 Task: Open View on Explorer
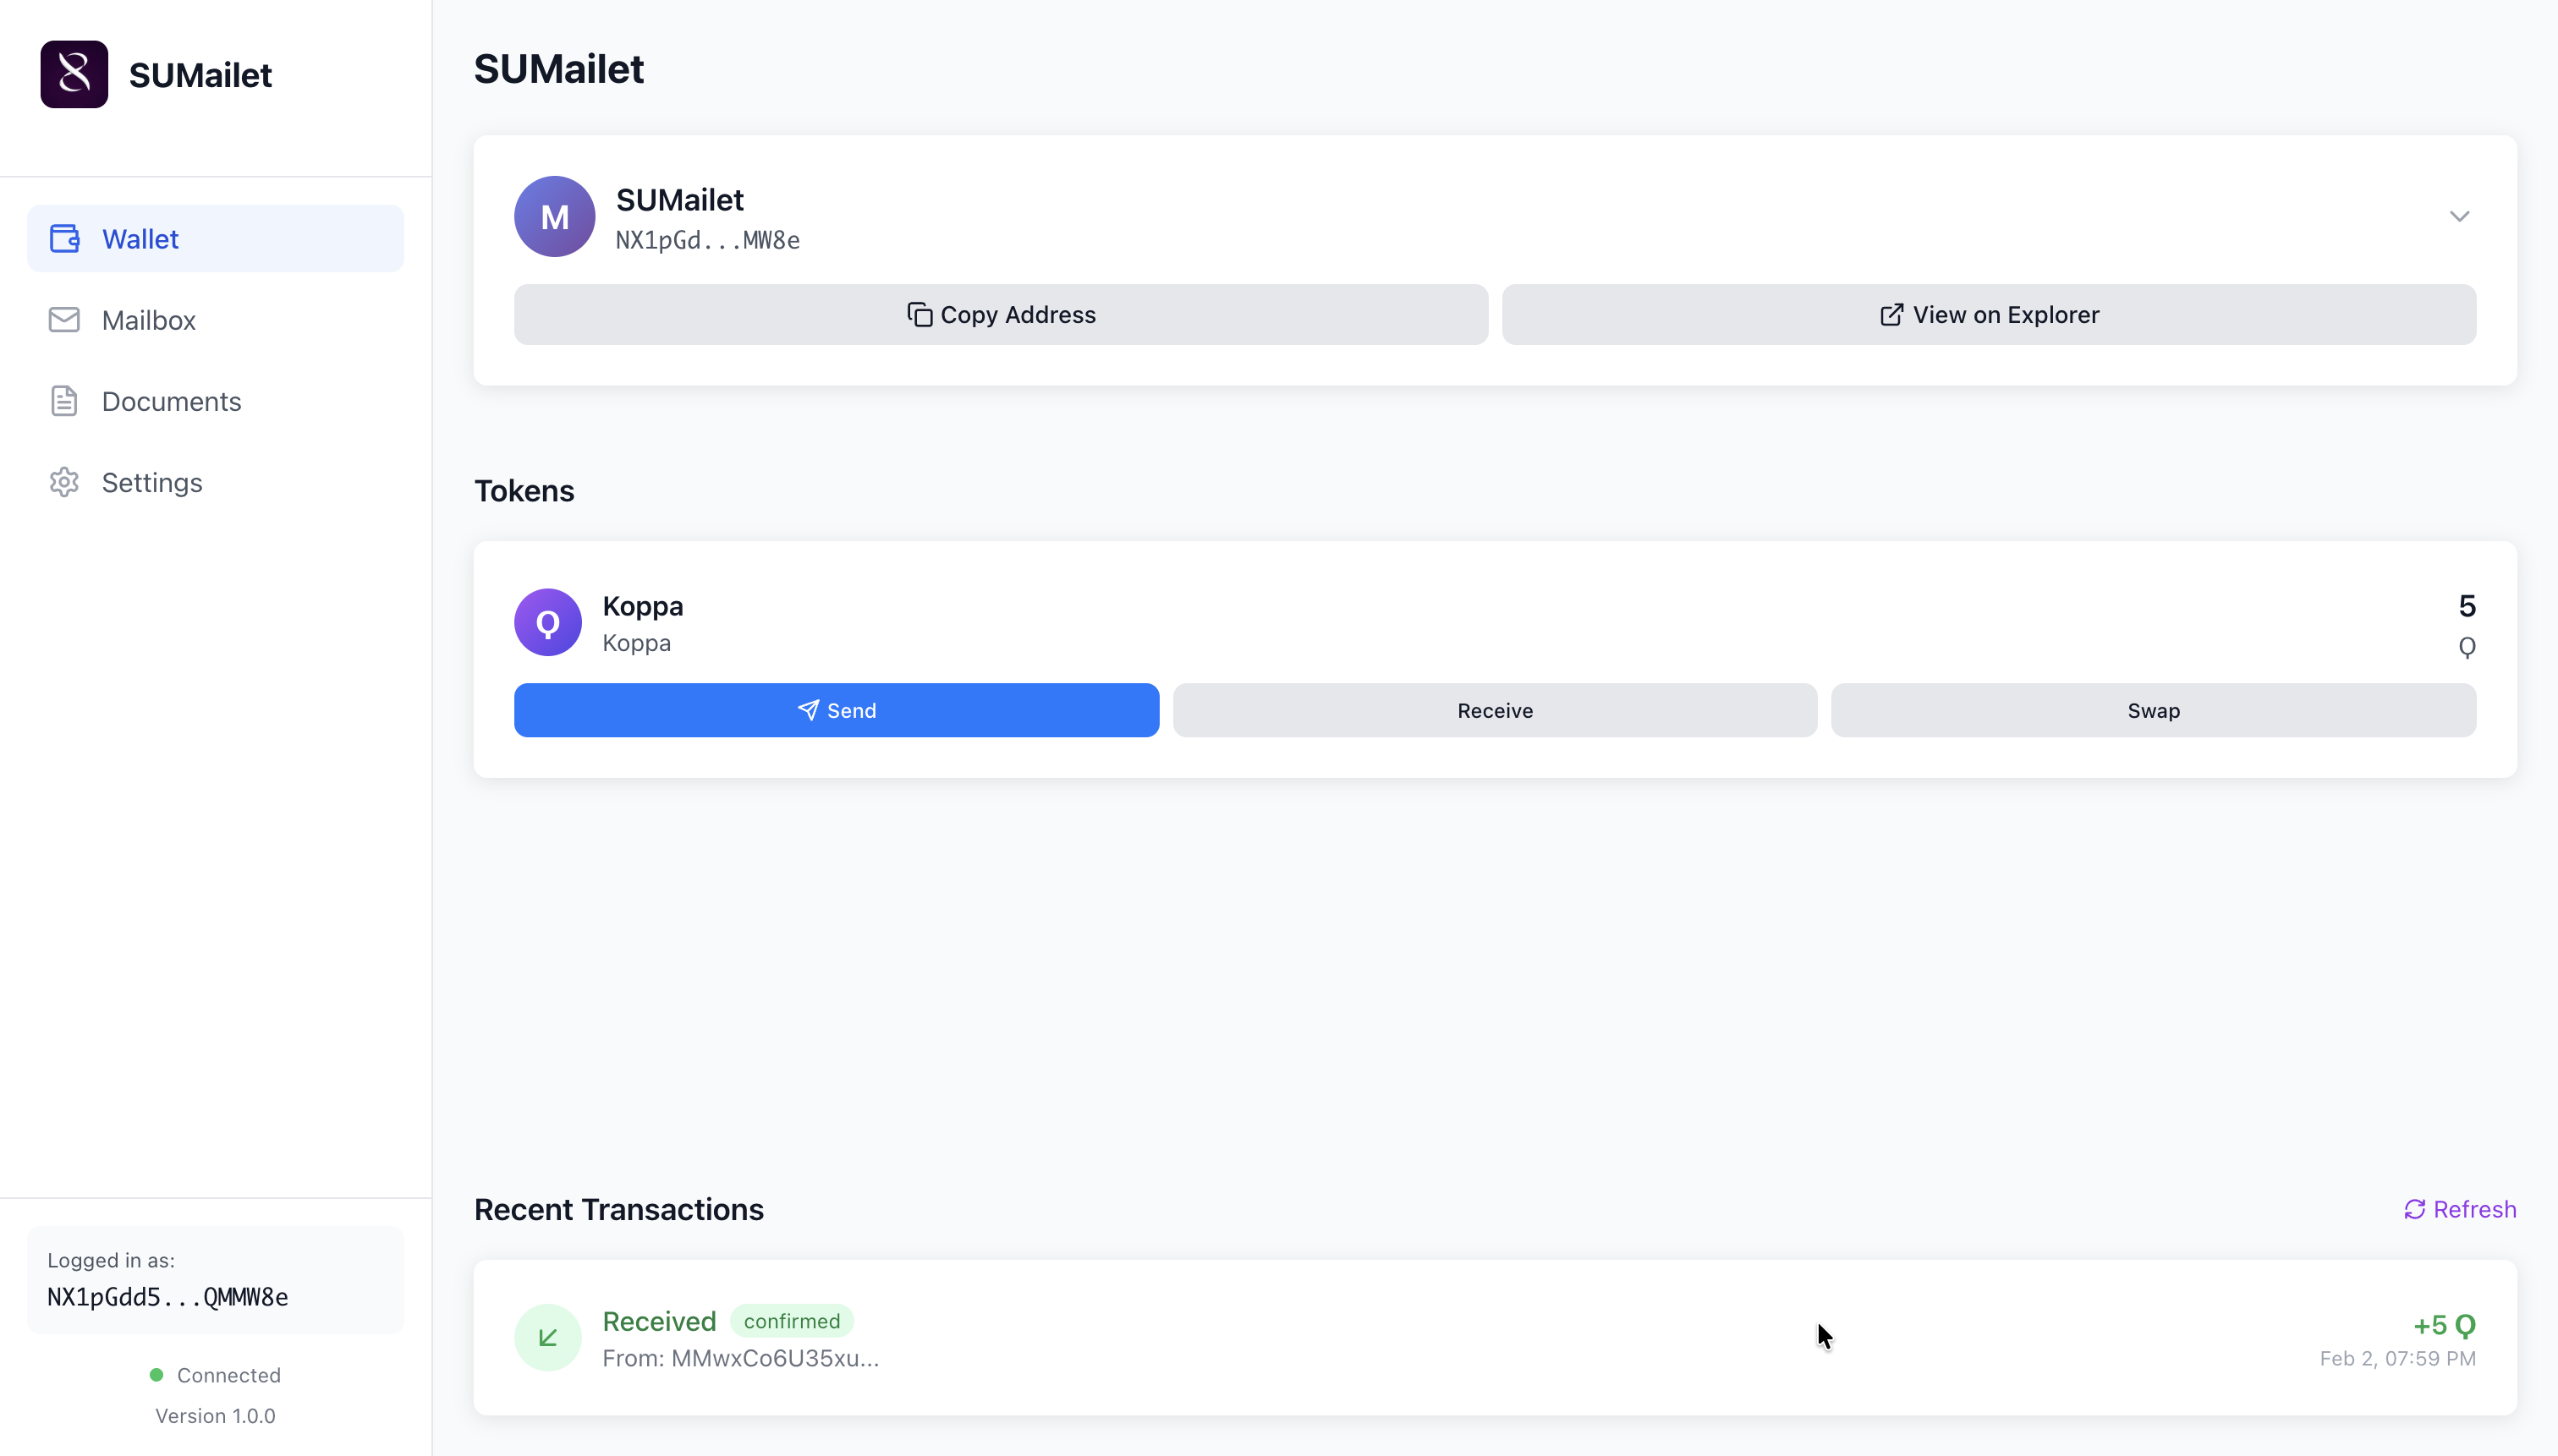tap(1988, 315)
